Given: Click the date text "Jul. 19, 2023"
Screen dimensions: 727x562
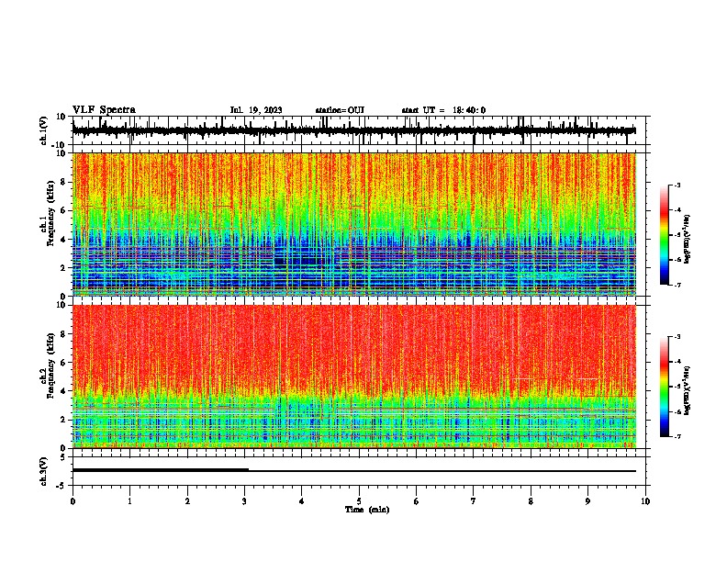Looking at the screenshot, I should tap(256, 110).
